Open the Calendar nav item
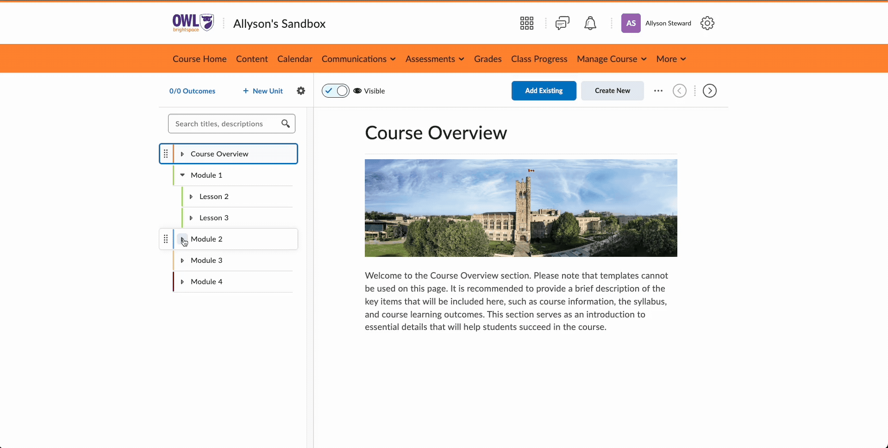 coord(294,59)
